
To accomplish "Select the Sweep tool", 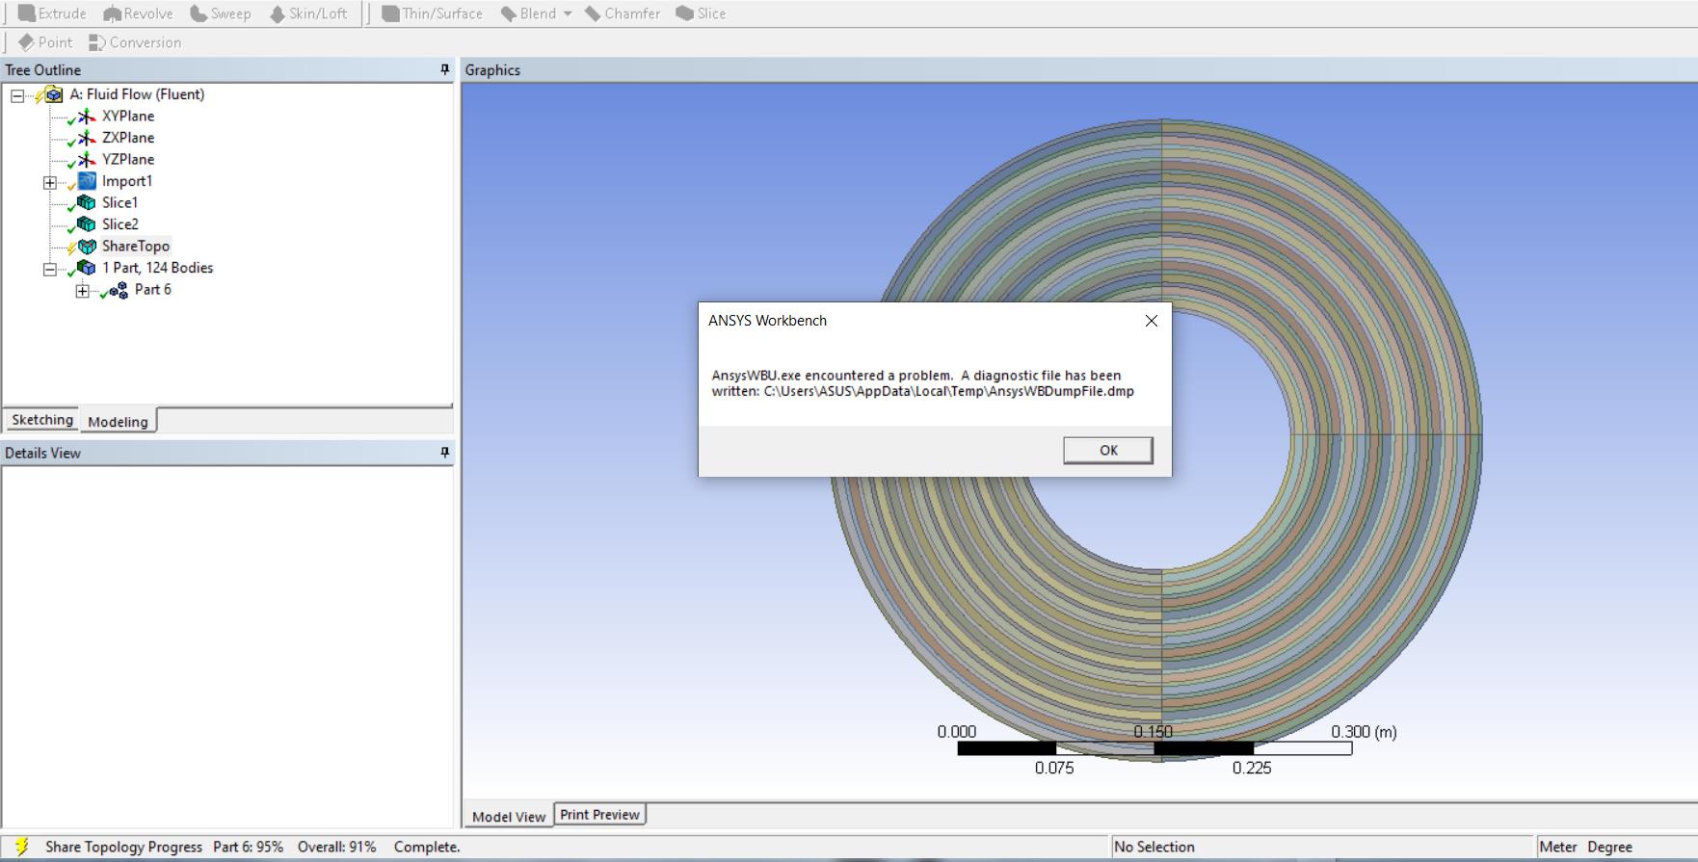I will pyautogui.click(x=220, y=13).
